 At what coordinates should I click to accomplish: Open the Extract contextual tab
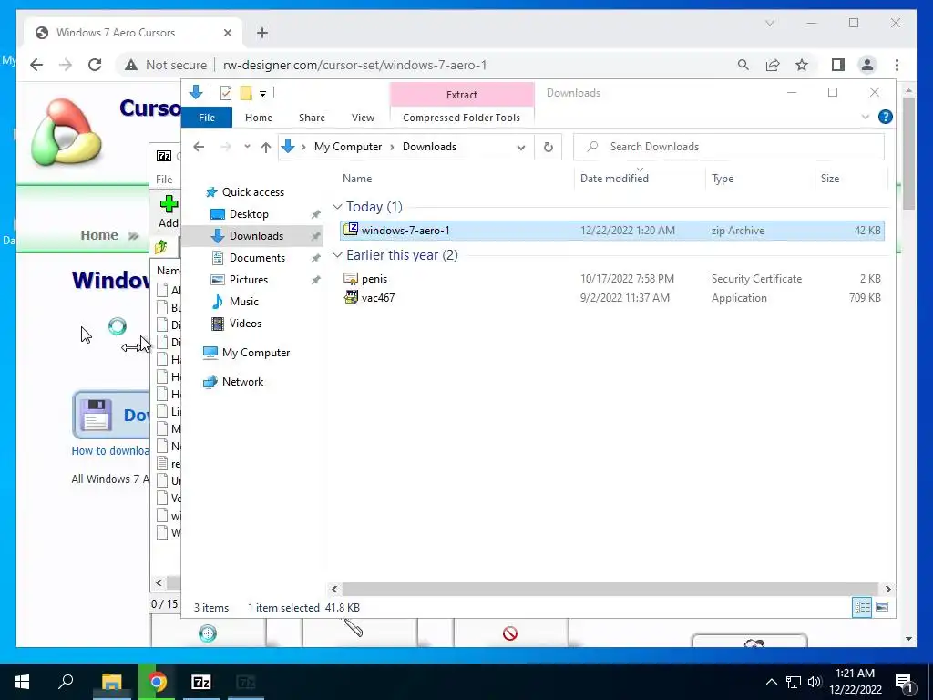click(x=462, y=95)
